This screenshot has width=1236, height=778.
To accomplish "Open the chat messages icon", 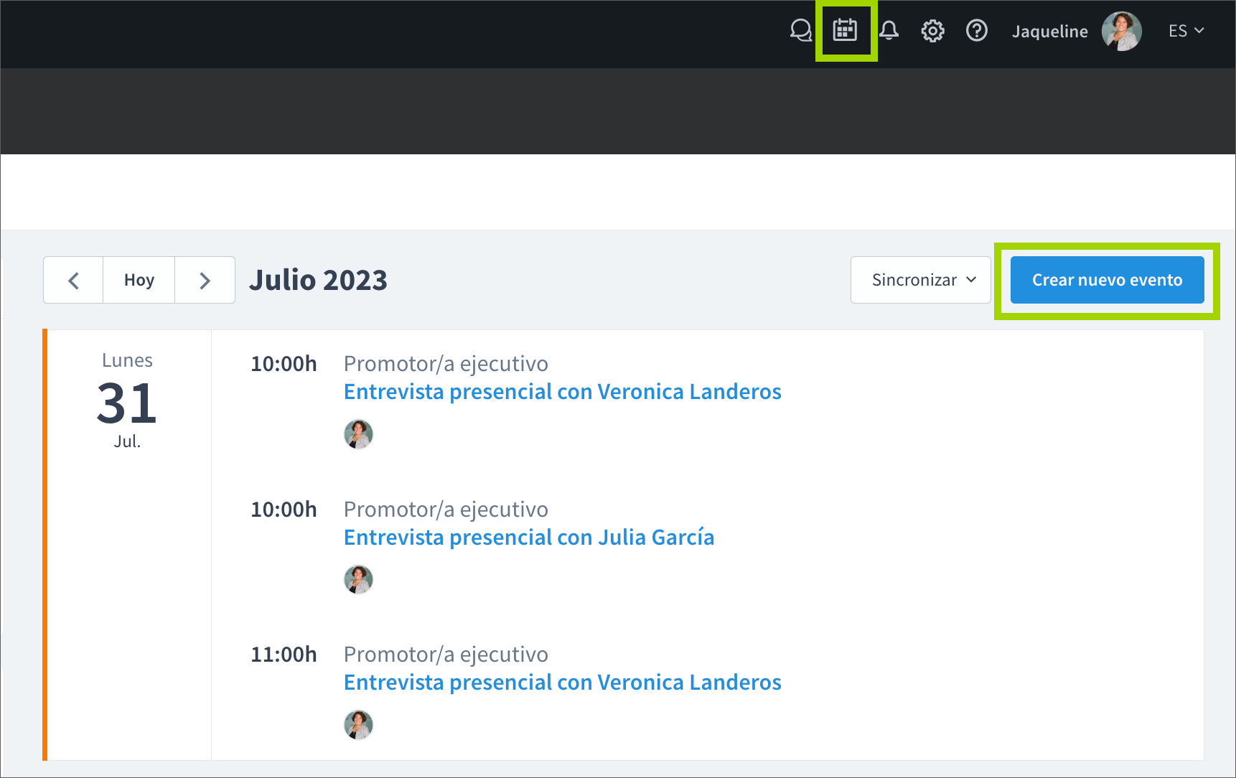I will tap(800, 31).
